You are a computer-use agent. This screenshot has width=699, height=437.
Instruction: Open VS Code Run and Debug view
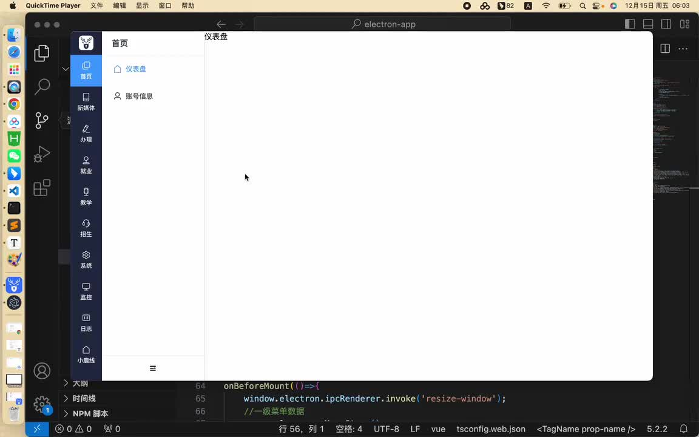click(42, 154)
